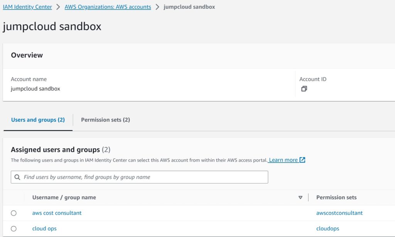The height and width of the screenshot is (237, 395).
Task: Click the Account name label
Action: 29,79
